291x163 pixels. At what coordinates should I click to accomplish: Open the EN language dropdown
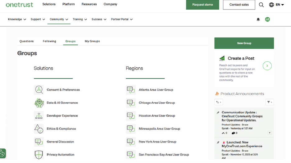click(x=276, y=5)
